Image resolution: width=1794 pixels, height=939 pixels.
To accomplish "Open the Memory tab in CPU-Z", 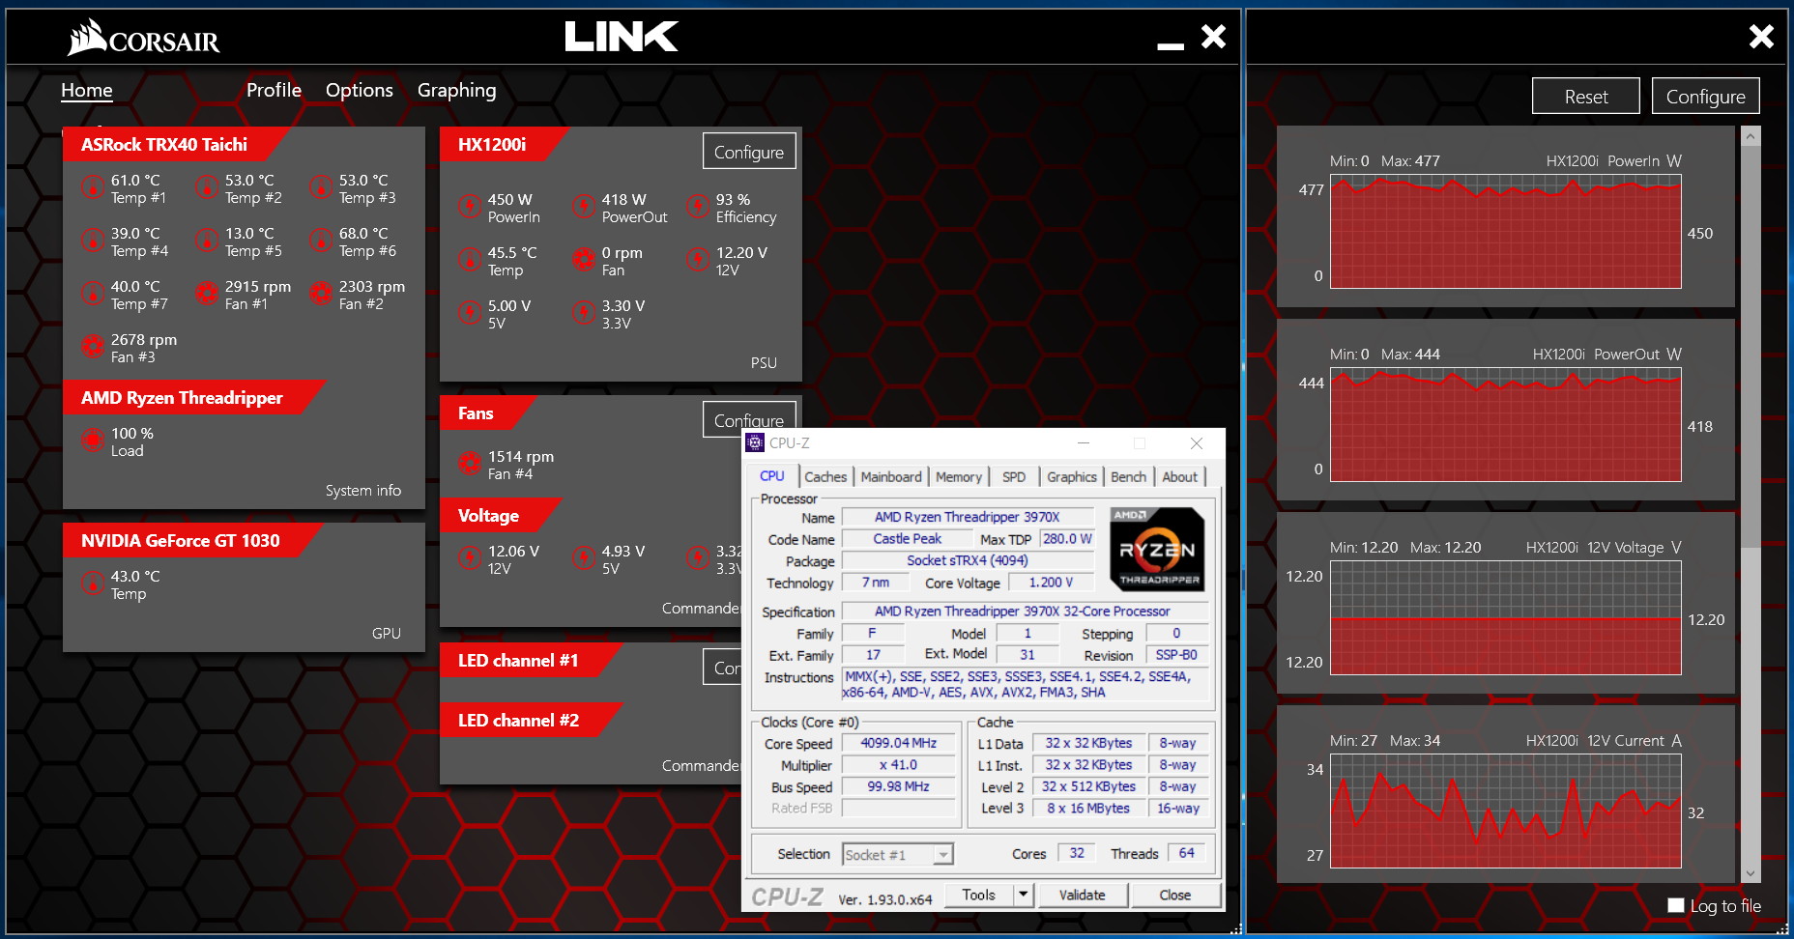I will [959, 476].
